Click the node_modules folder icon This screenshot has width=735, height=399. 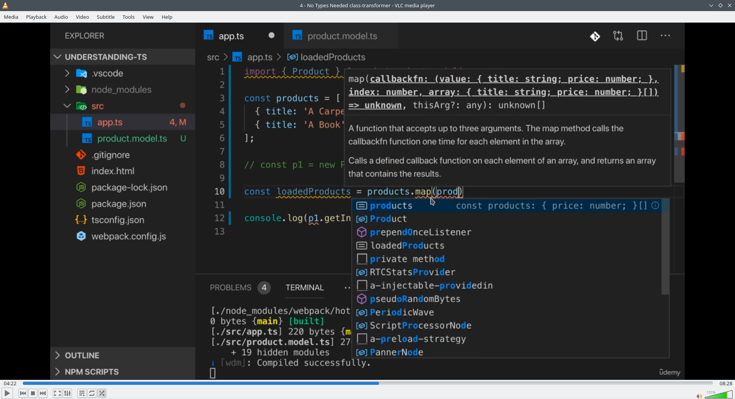click(x=82, y=90)
